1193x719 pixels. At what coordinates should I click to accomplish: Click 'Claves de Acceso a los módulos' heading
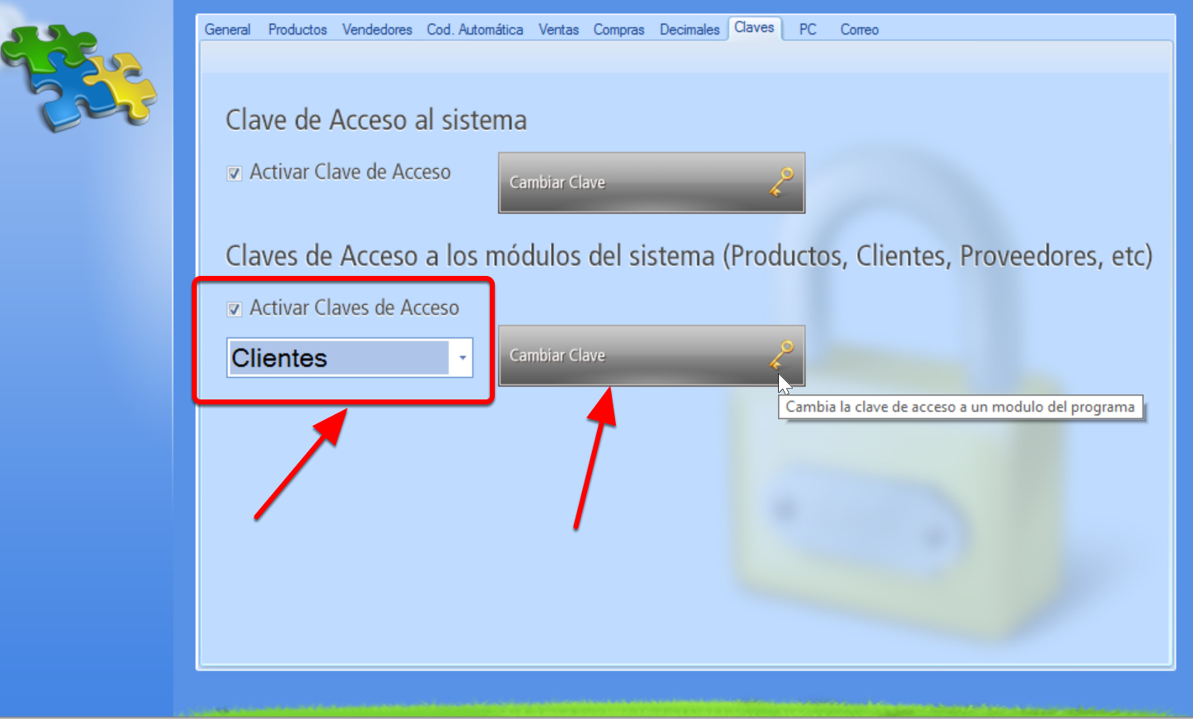689,256
